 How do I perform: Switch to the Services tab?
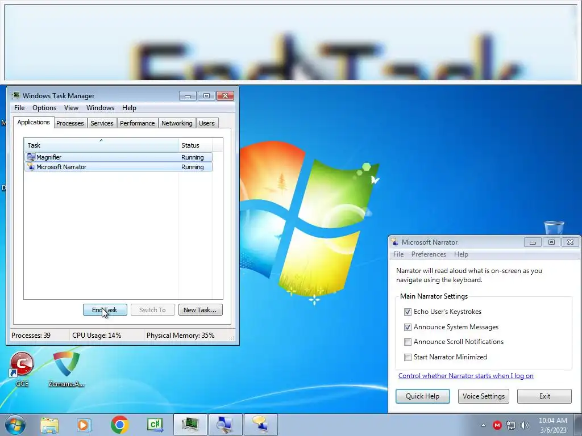102,123
